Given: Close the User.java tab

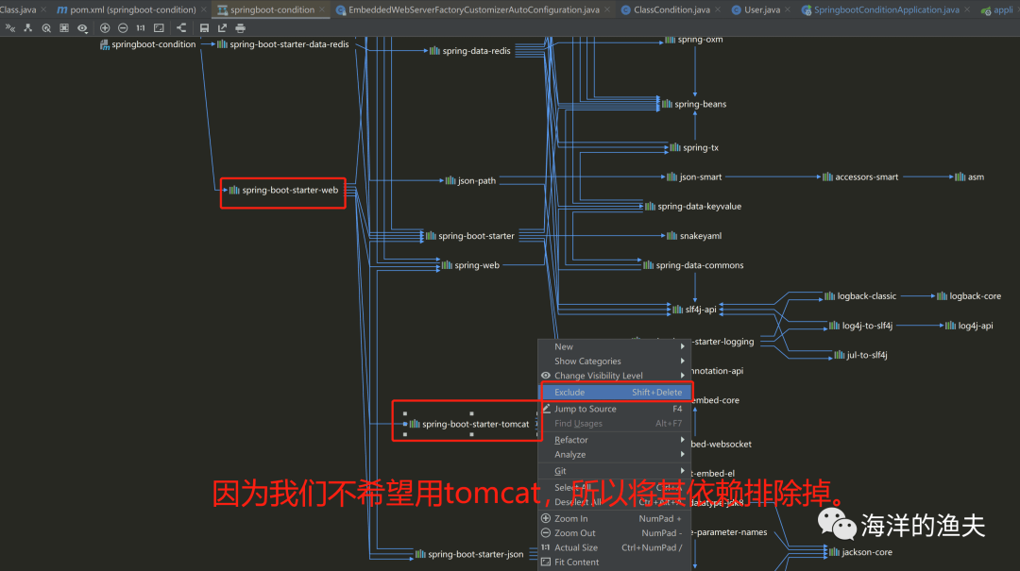Looking at the screenshot, I should click(x=788, y=9).
